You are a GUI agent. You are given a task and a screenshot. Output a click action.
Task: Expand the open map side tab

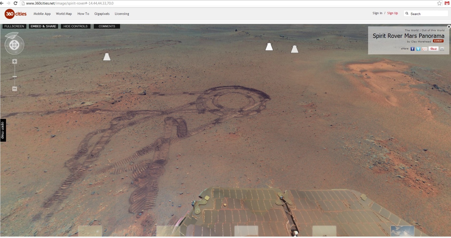tap(3, 130)
